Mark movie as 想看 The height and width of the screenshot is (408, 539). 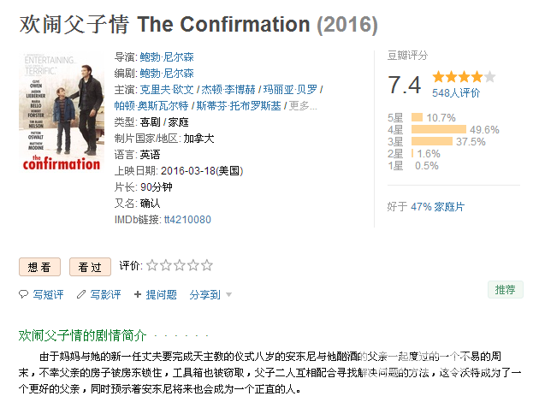point(39,267)
